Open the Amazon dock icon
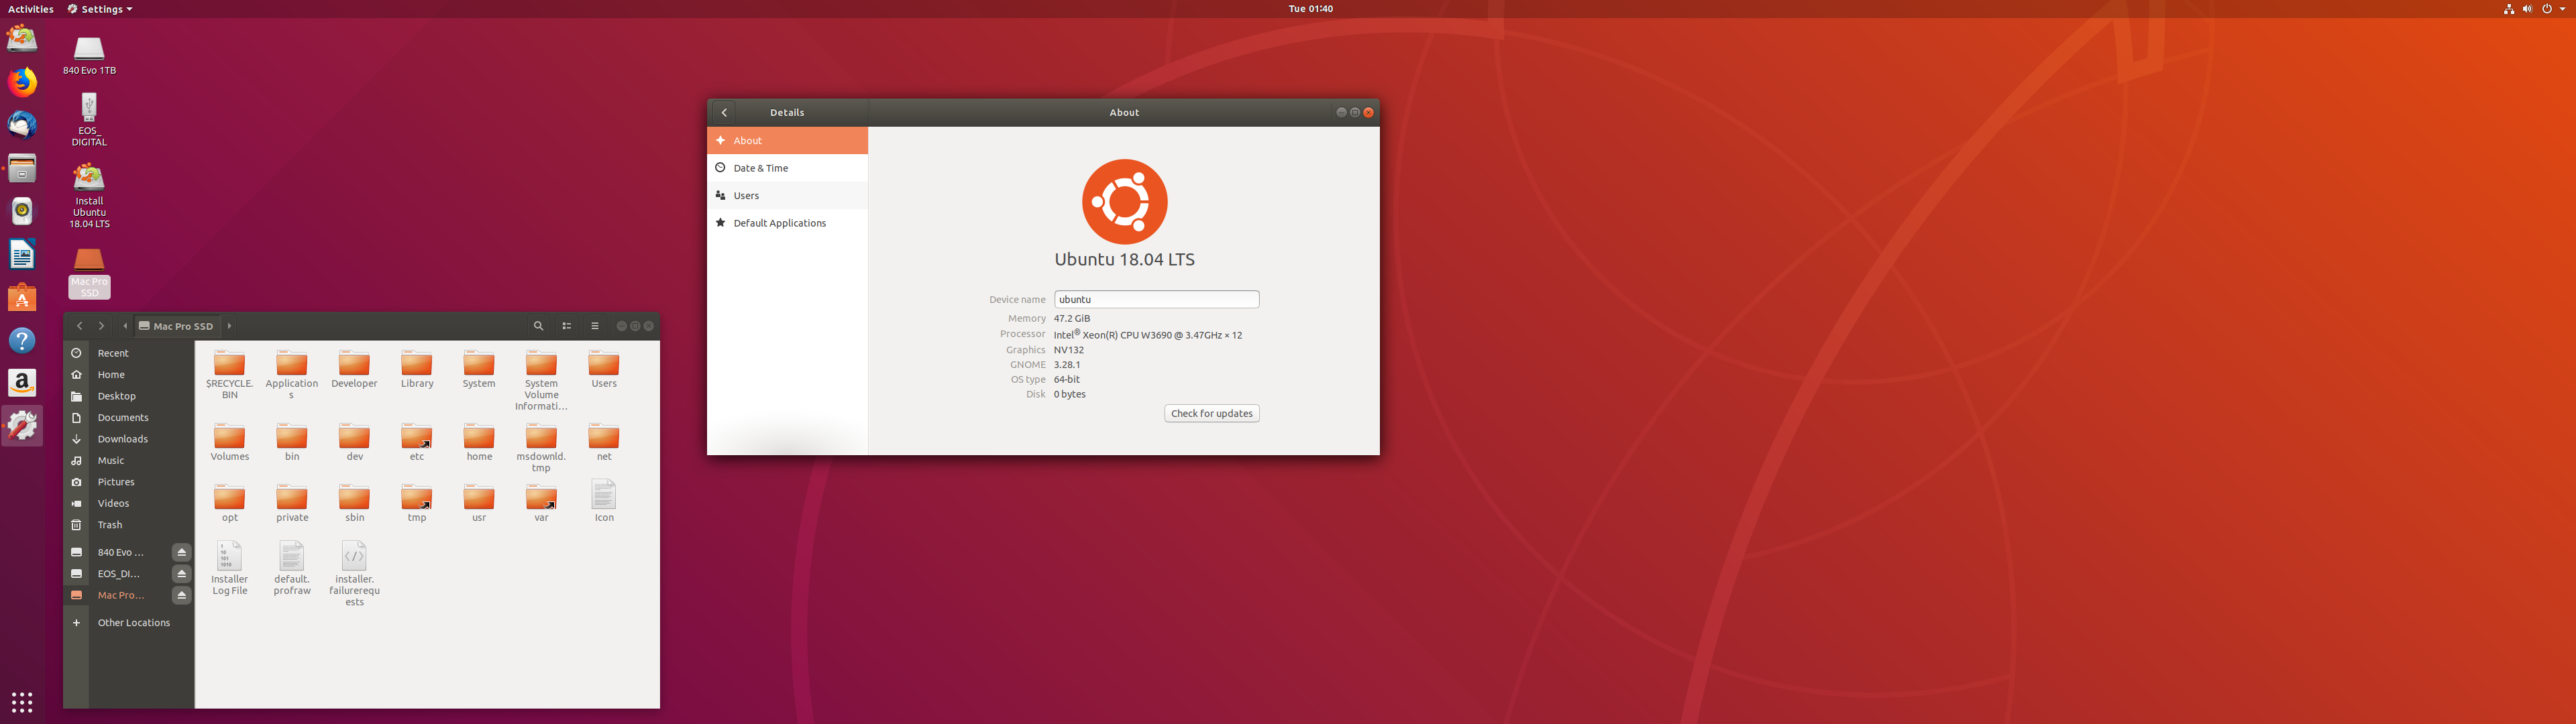 coord(22,383)
